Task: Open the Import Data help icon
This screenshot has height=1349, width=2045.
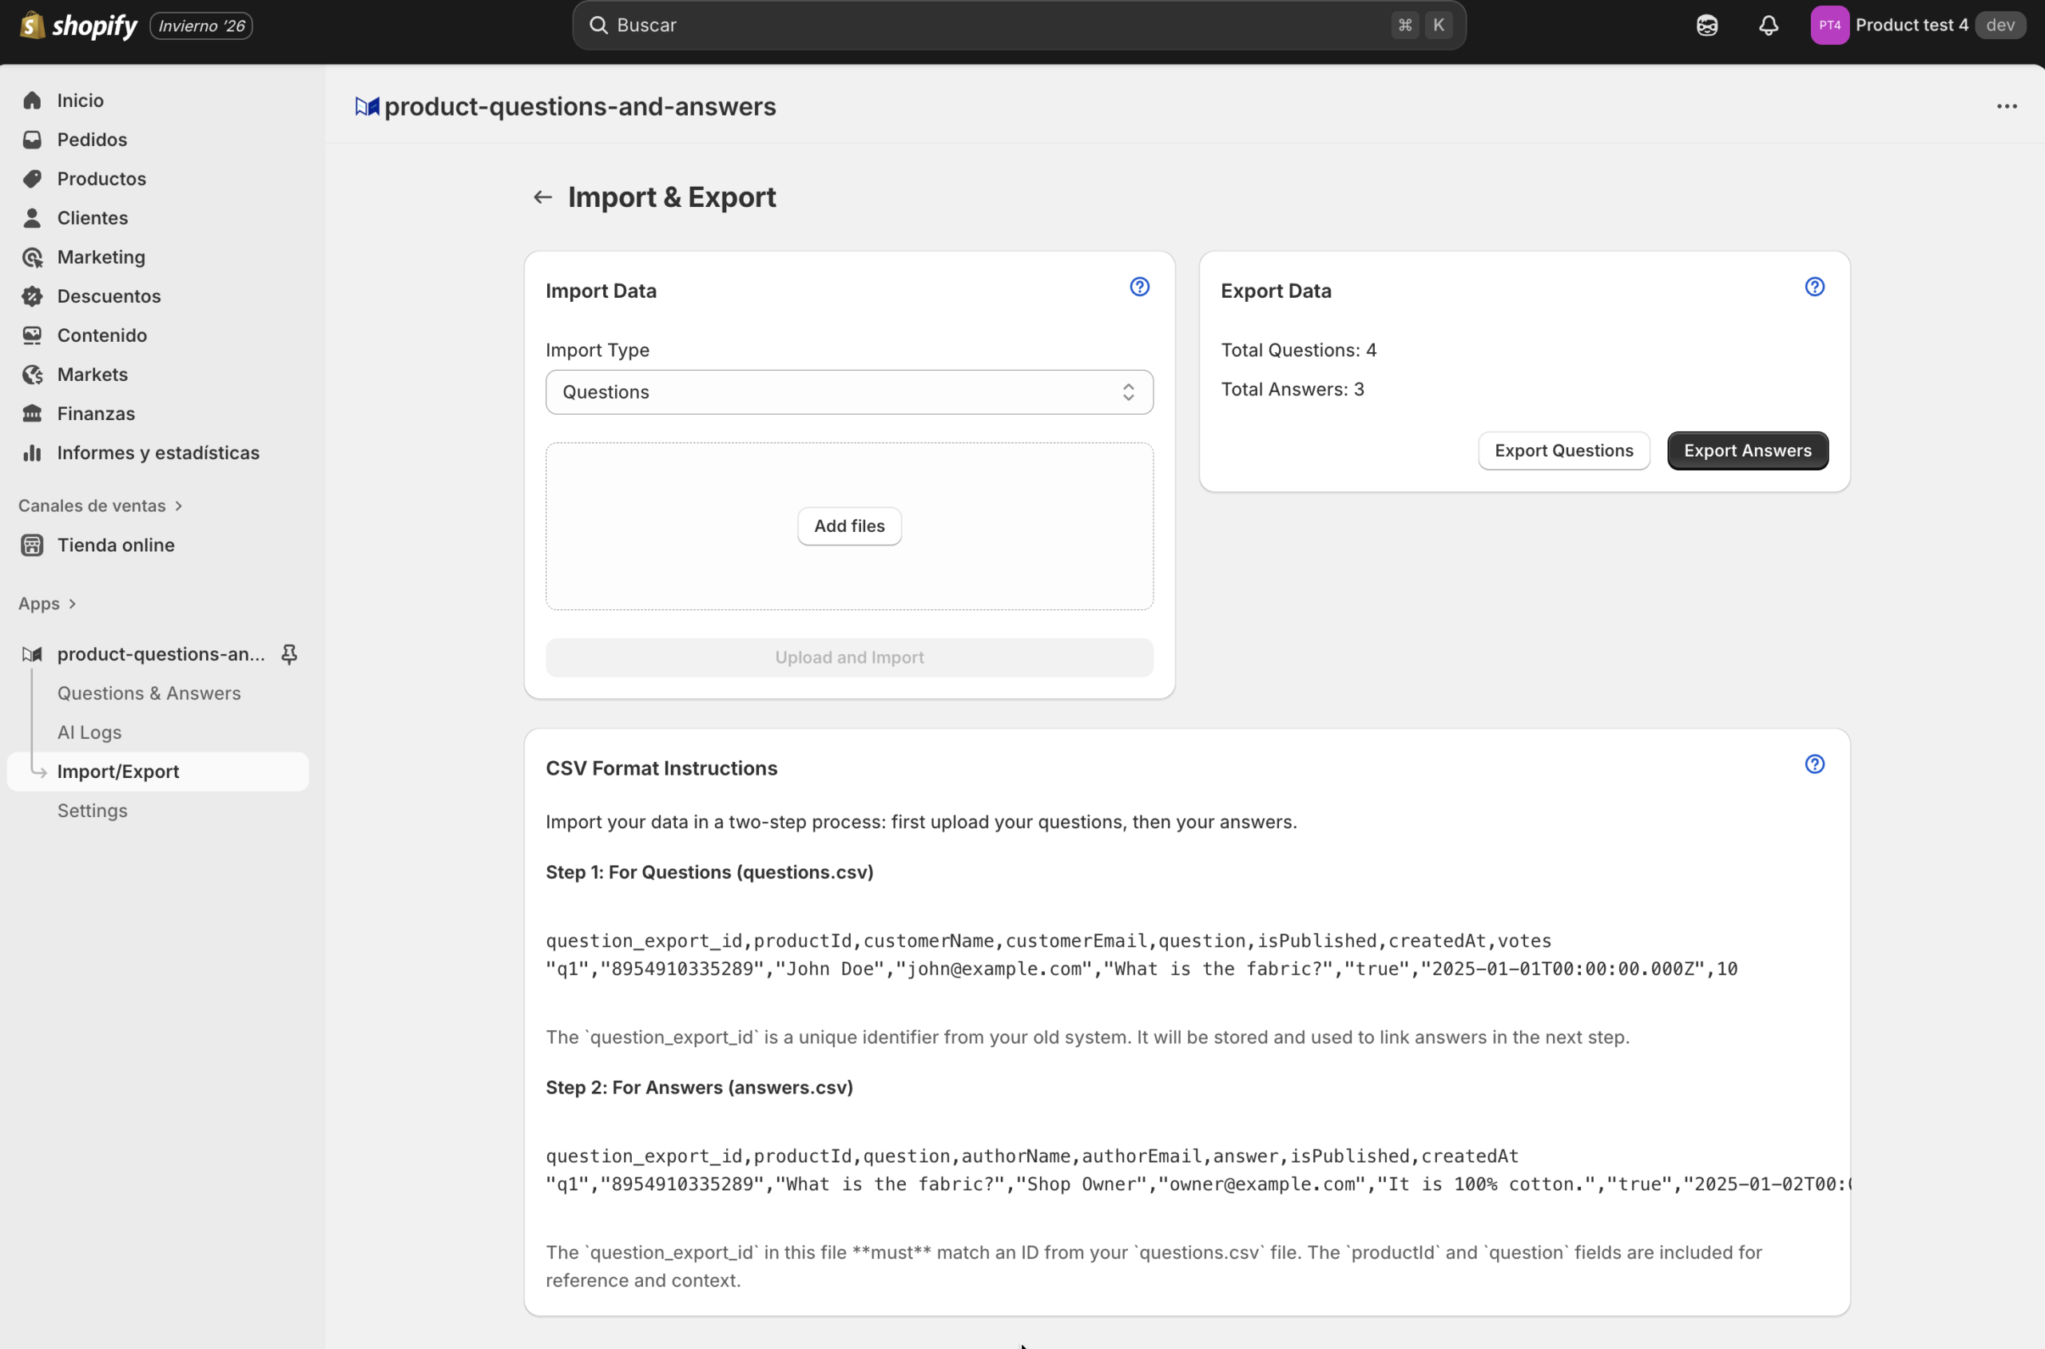Action: point(1139,288)
